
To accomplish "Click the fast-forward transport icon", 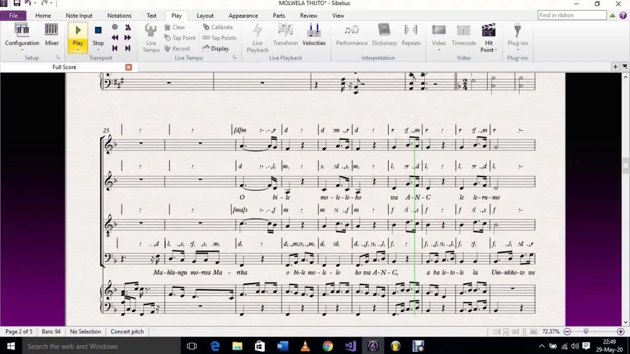I will [x=128, y=38].
